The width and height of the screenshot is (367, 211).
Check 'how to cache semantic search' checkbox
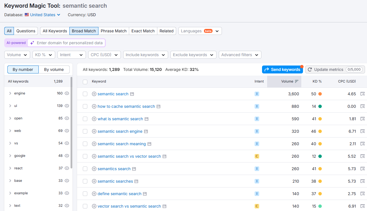85,106
